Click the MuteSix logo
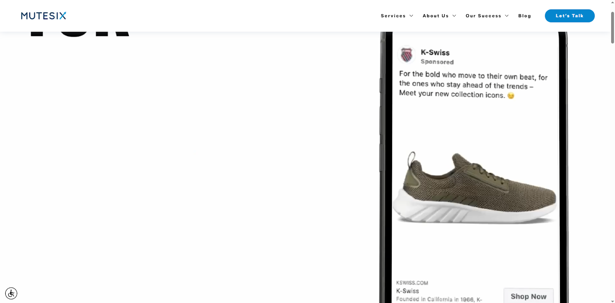This screenshot has width=615, height=303. [43, 16]
